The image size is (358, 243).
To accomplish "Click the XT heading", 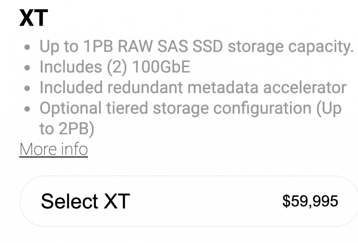I will (34, 18).
